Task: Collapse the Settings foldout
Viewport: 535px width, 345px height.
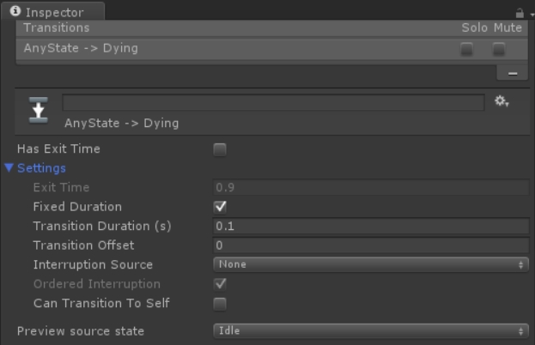Action: (x=9, y=167)
